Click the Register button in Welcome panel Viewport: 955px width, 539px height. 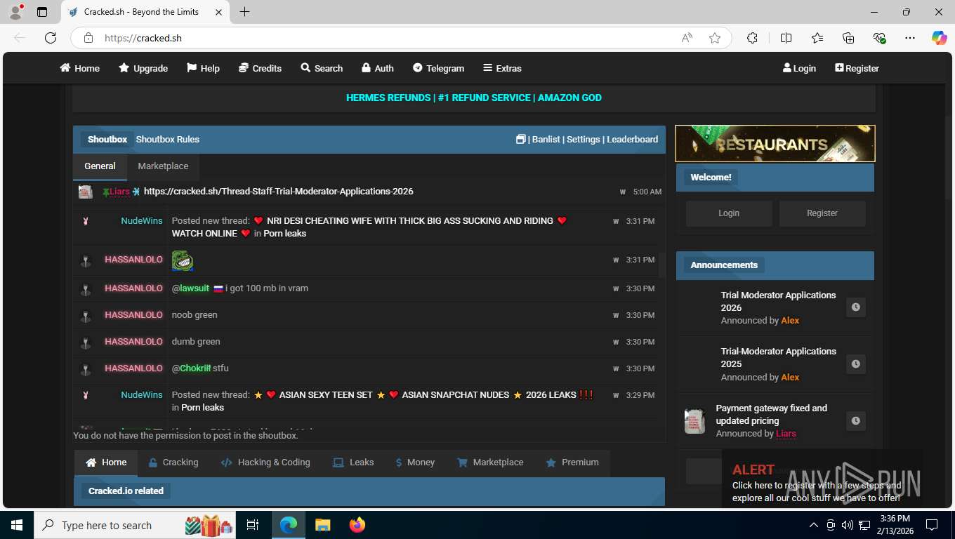[x=822, y=213]
